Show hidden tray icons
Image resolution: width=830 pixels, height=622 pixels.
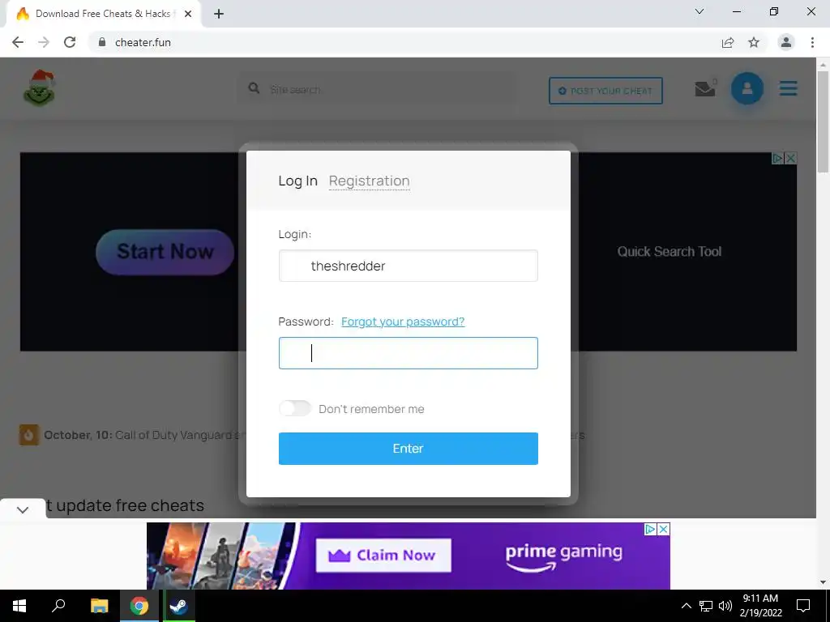tap(686, 606)
